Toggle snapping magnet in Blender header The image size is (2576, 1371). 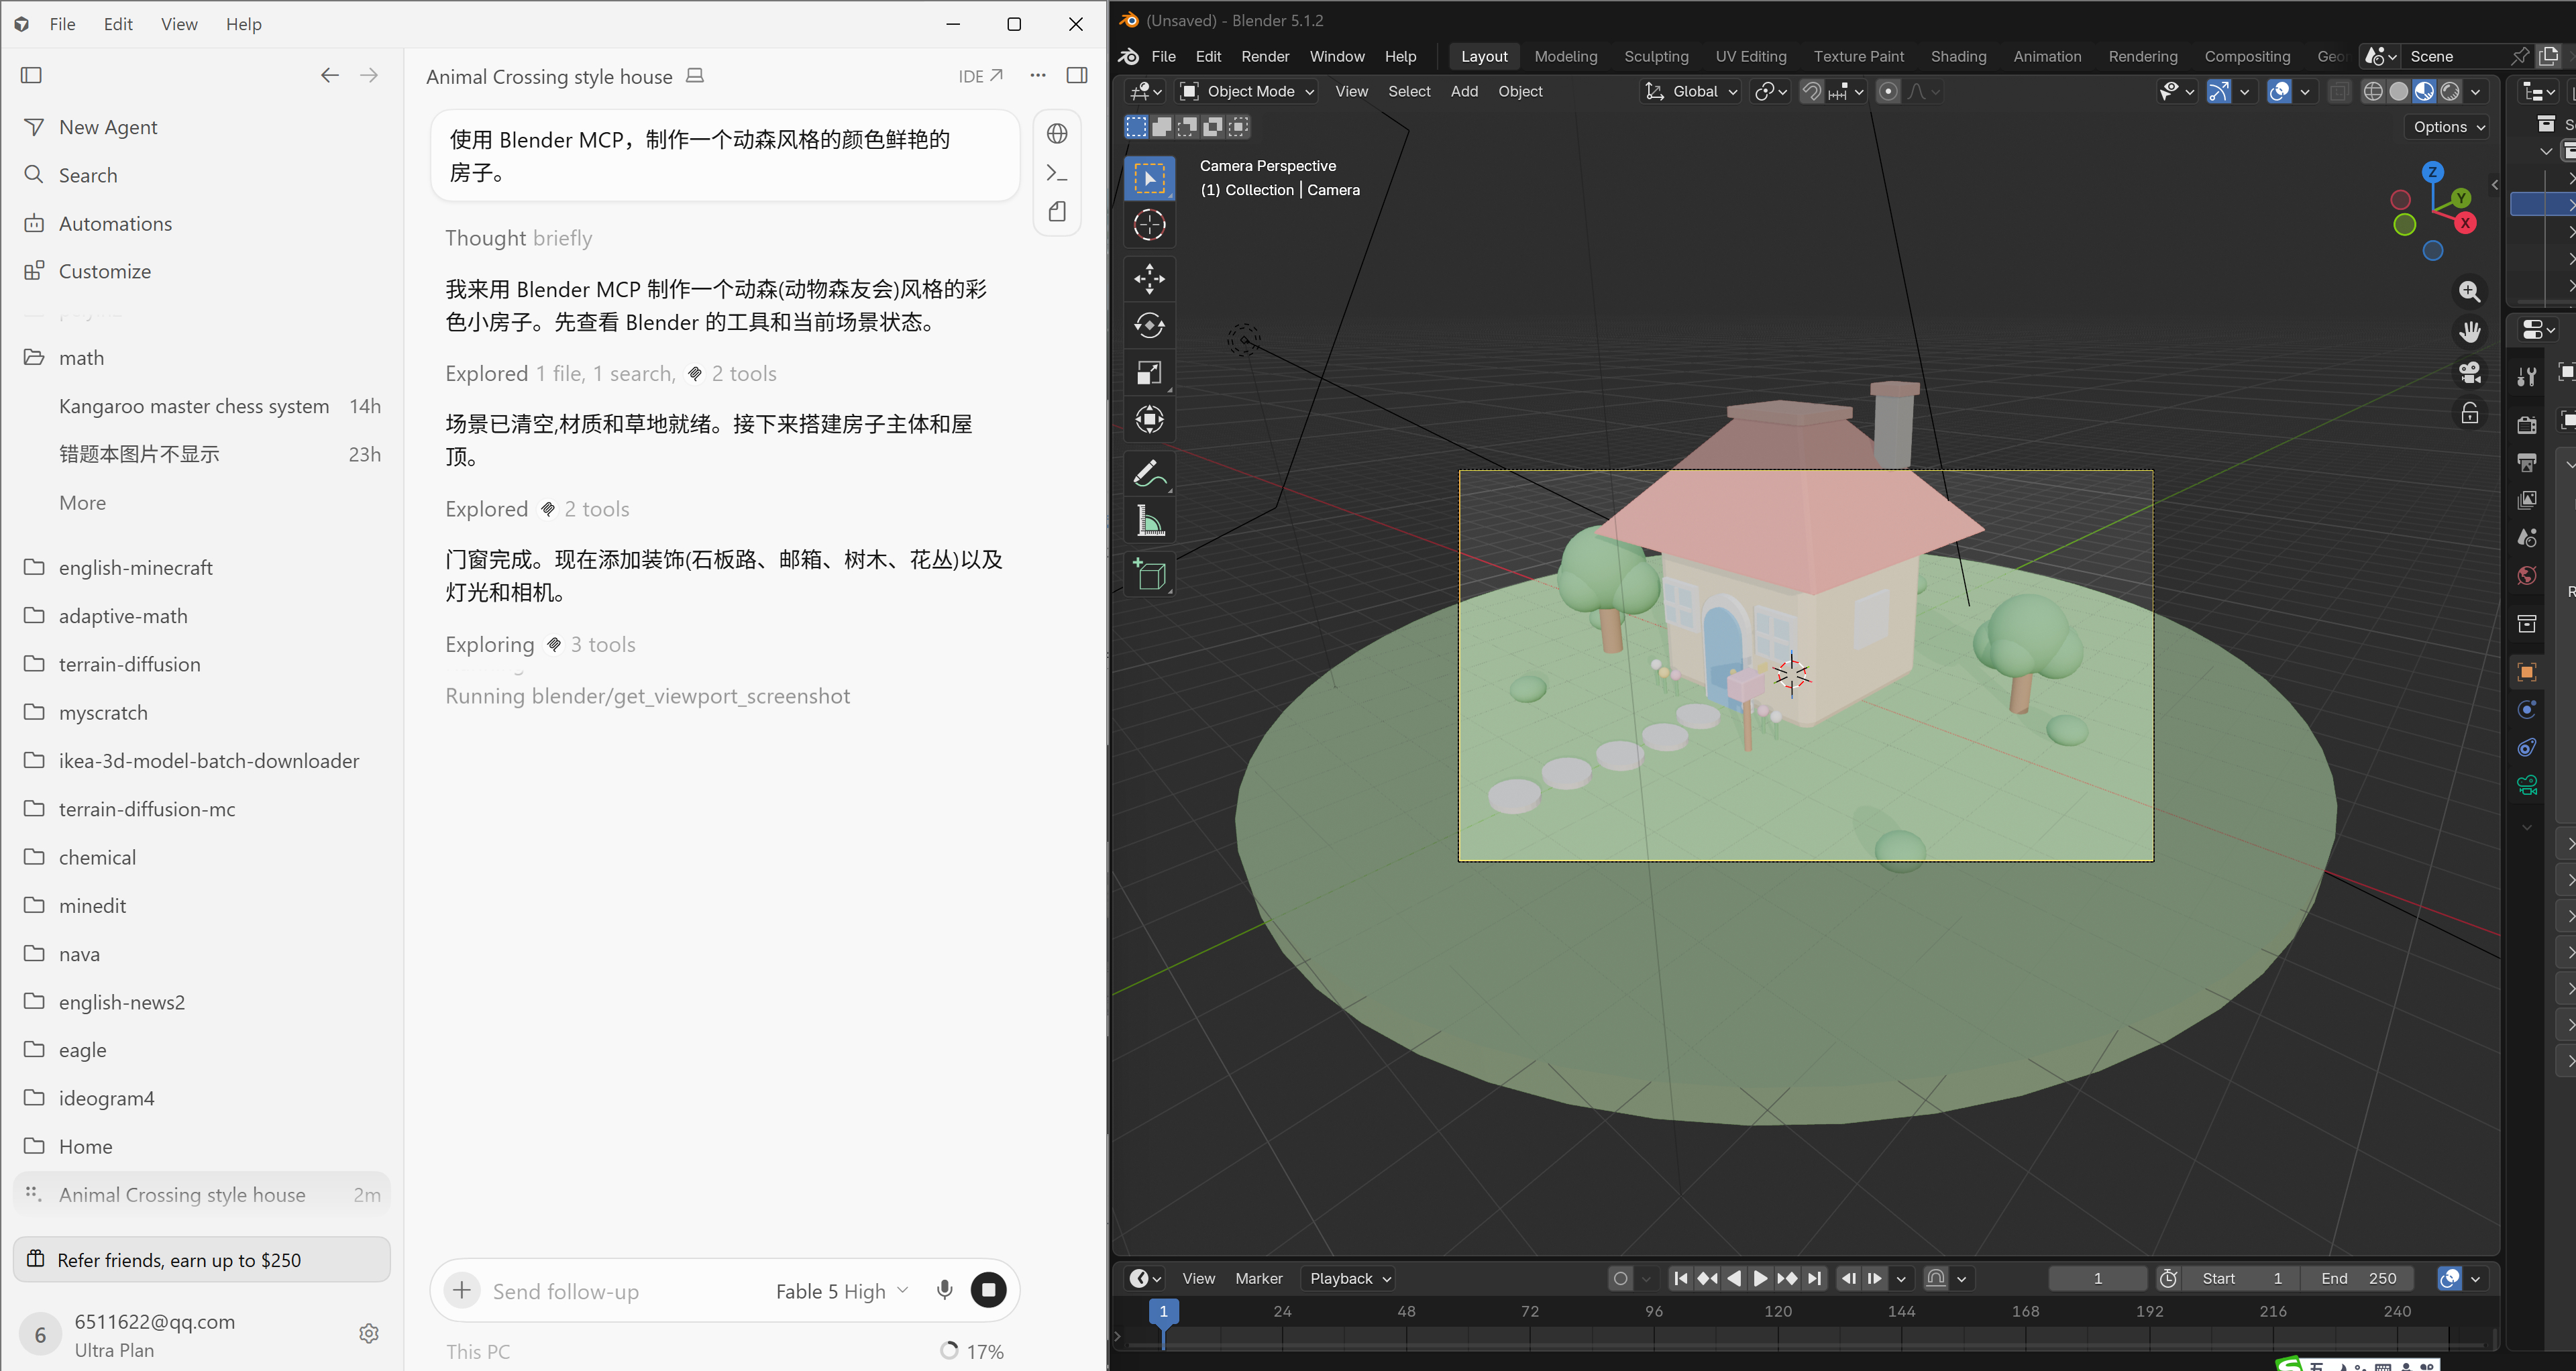click(1811, 91)
